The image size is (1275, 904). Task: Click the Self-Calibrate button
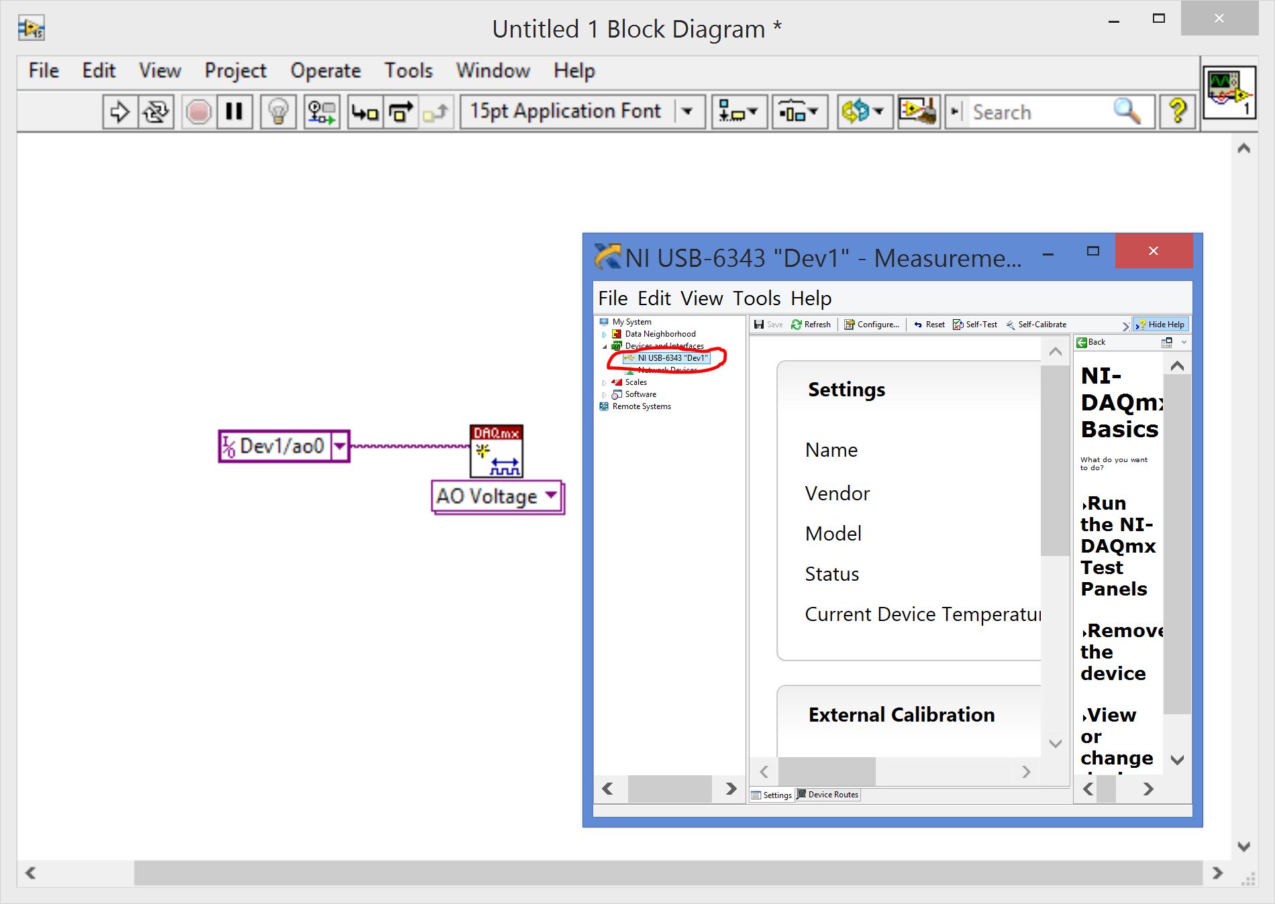coord(1036,325)
